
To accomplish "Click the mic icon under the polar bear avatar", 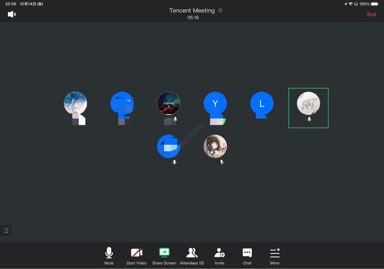I will [309, 119].
